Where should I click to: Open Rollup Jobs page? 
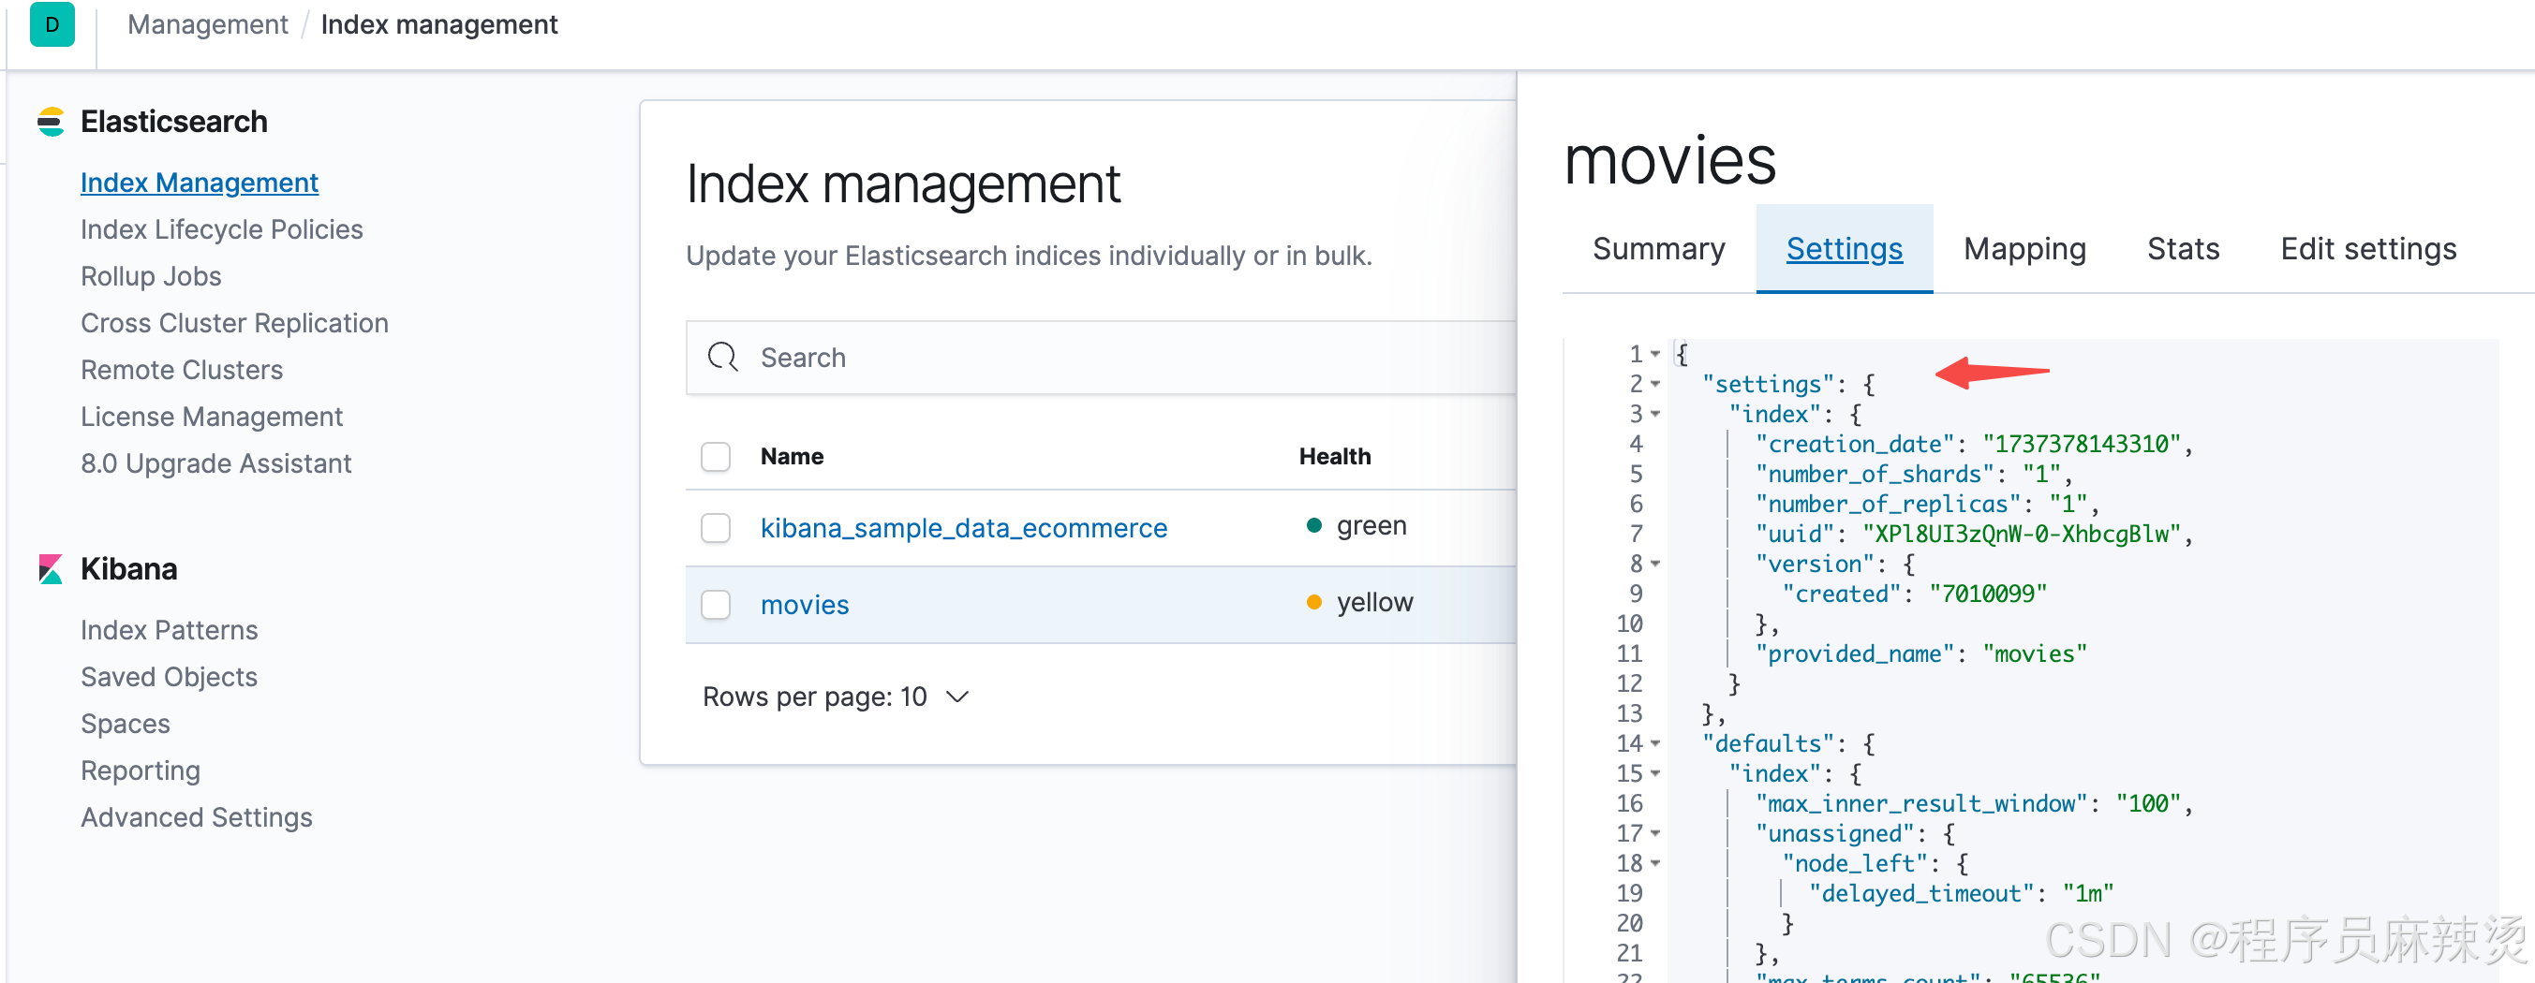click(x=151, y=276)
